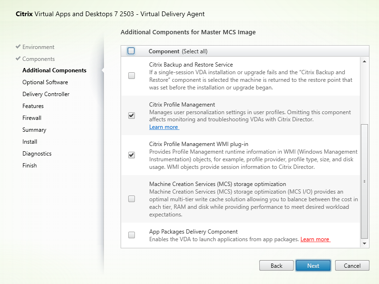This screenshot has width=379, height=284.
Task: Open Learn more link for App Packages
Action: (315, 239)
